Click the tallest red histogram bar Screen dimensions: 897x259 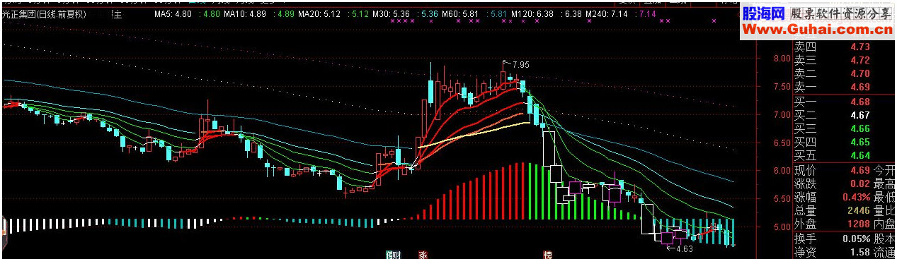524,191
